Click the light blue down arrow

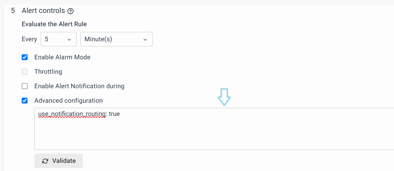(x=224, y=97)
